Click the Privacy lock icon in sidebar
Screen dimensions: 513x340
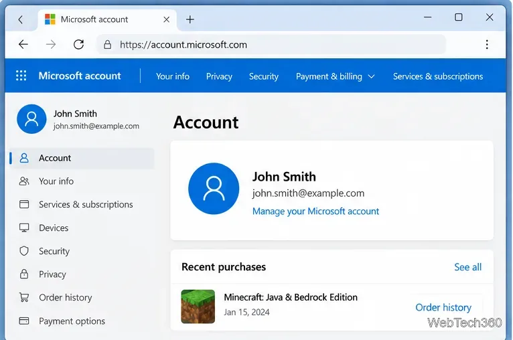pos(24,274)
